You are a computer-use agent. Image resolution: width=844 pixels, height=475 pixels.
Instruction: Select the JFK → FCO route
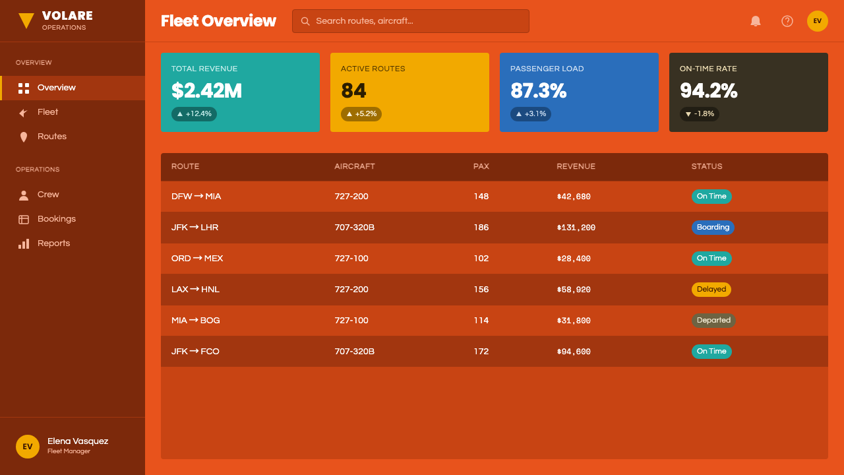pyautogui.click(x=495, y=352)
